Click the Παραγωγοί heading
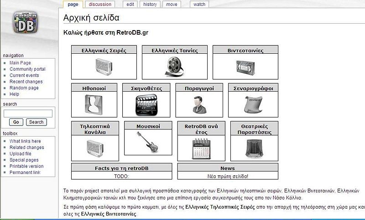The width and height of the screenshot is (365, 220). coord(199,88)
